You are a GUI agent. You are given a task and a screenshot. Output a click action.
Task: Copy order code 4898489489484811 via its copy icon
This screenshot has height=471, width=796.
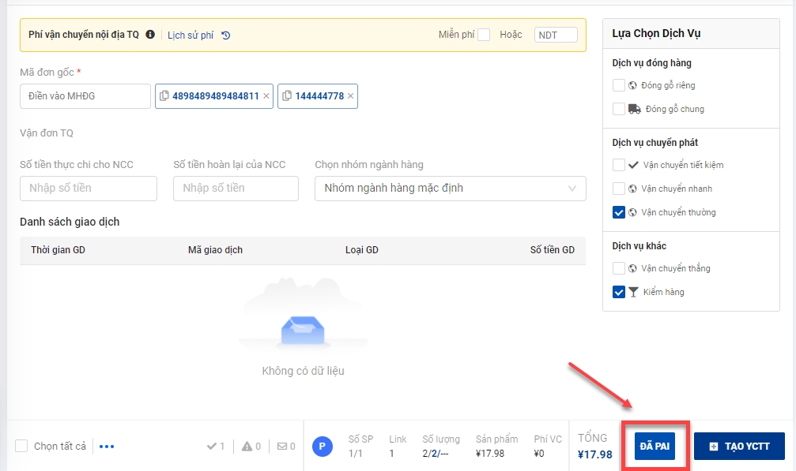click(x=164, y=96)
